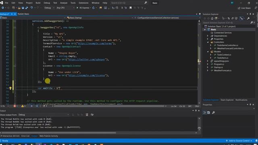Click the yellow warning indicator in editor strip
The width and height of the screenshot is (258, 145).
pyautogui.click(x=23, y=106)
